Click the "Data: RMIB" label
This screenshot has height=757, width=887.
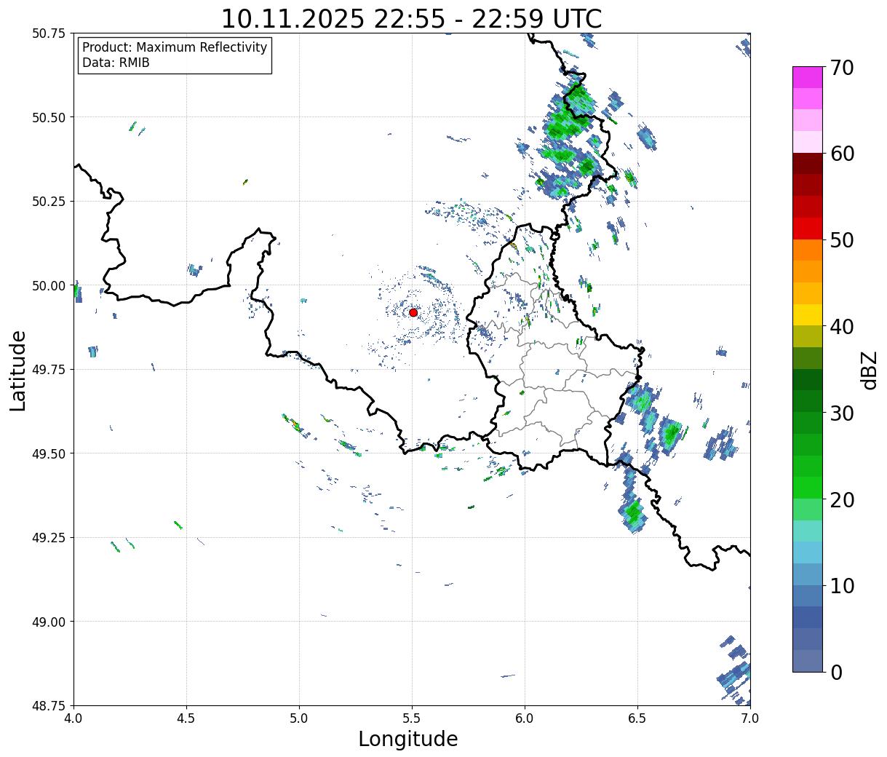(x=116, y=63)
